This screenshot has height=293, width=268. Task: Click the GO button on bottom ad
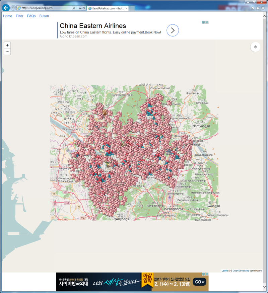point(200,282)
